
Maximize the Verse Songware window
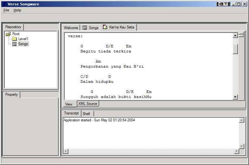[x=239, y=4]
